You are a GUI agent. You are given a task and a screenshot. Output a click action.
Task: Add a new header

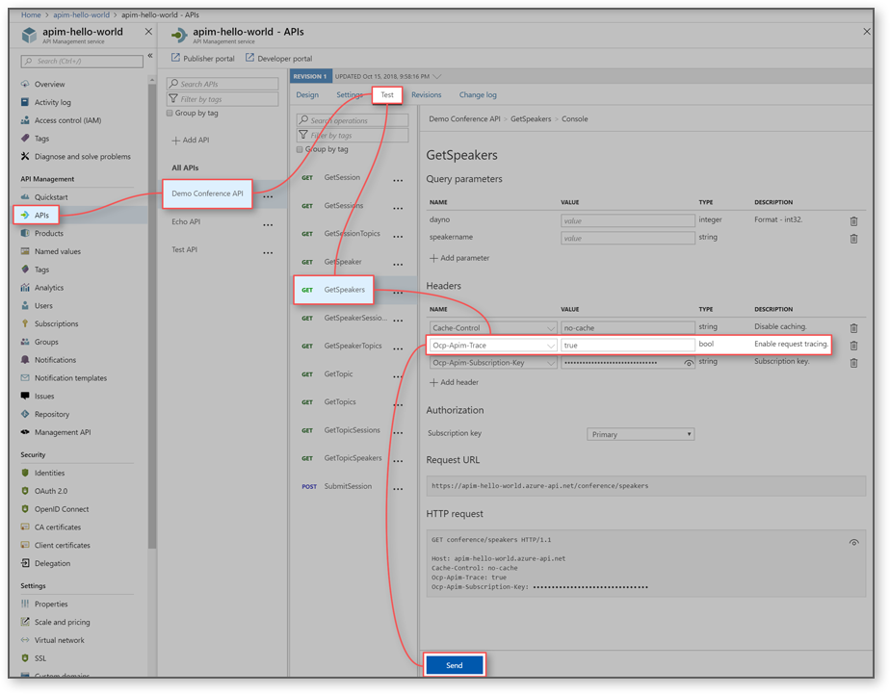tap(454, 382)
